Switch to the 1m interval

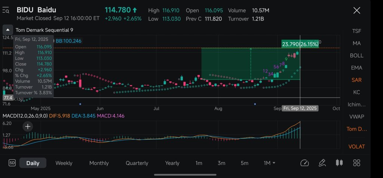(199, 163)
